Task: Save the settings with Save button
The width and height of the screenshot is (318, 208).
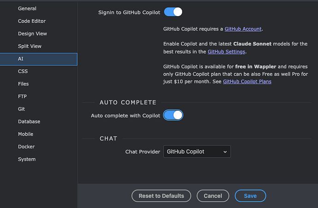Action: (250, 196)
